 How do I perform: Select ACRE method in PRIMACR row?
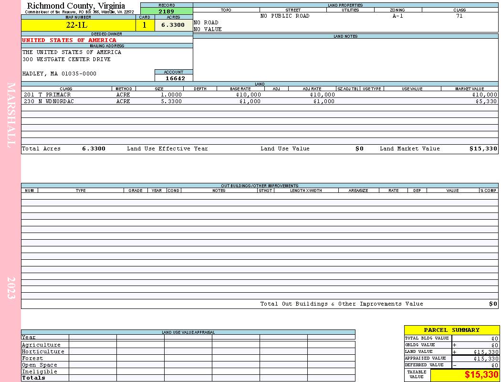coord(123,95)
